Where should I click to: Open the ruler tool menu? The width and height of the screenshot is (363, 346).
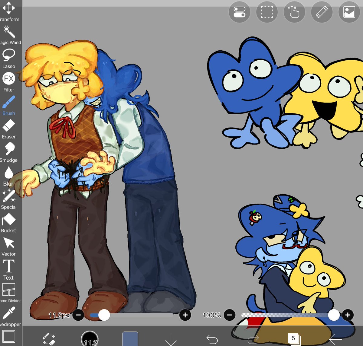click(x=322, y=12)
